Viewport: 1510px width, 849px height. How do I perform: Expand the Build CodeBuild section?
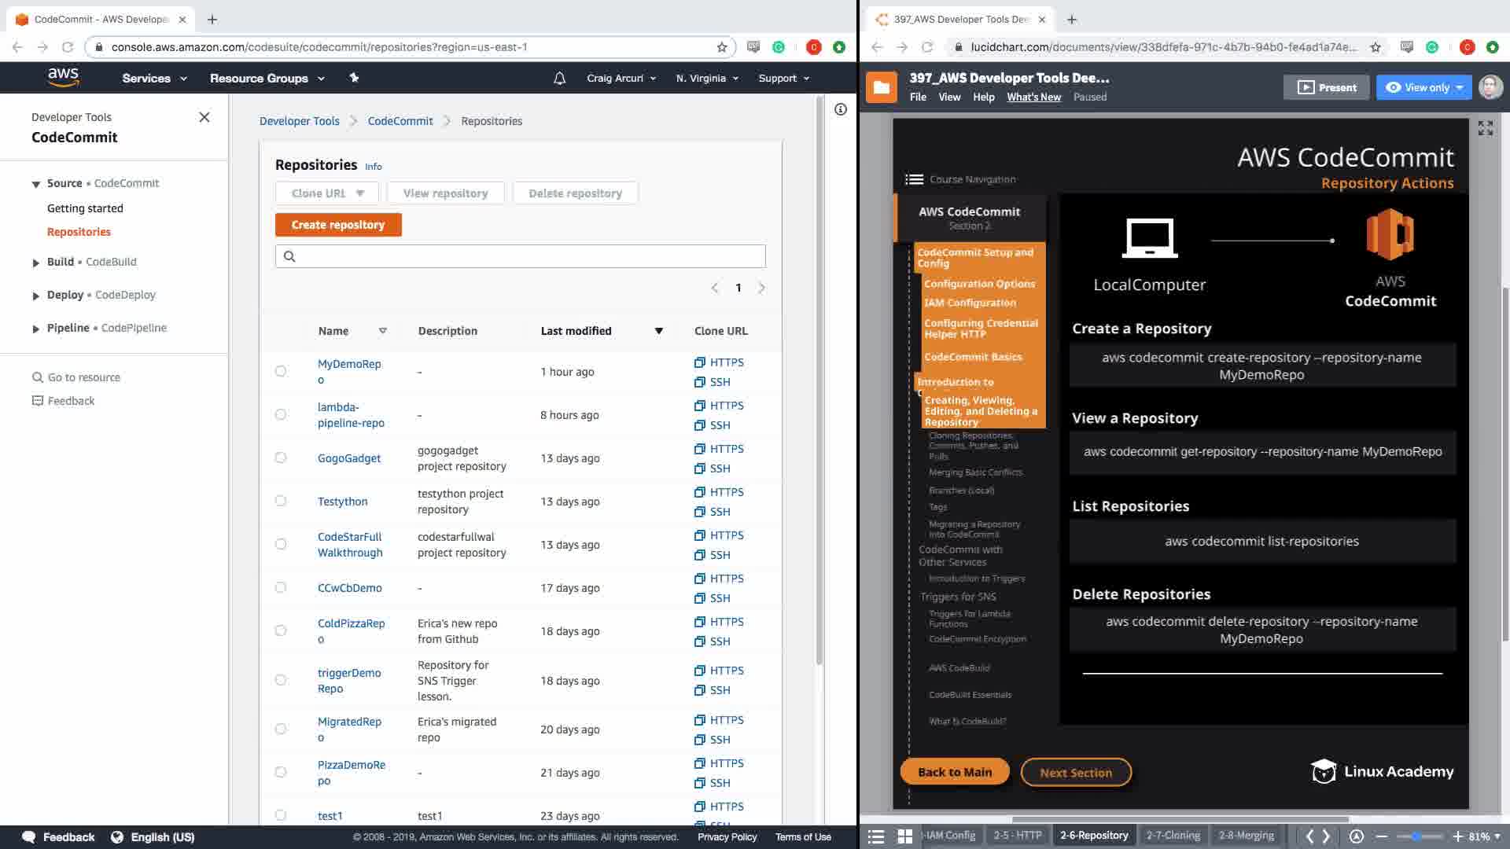pyautogui.click(x=36, y=263)
